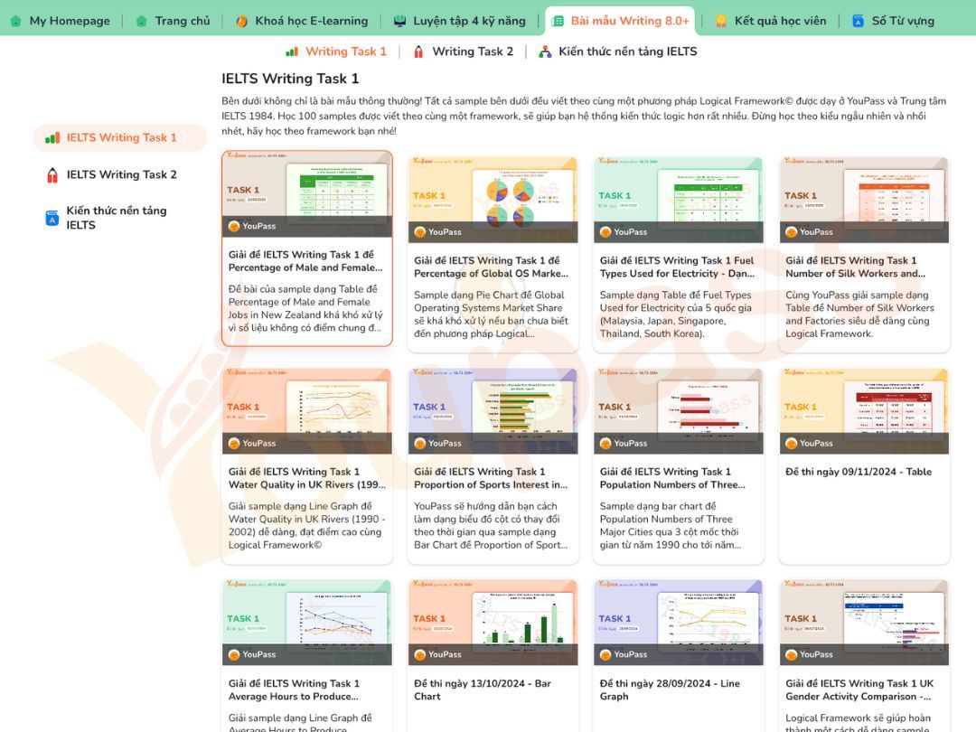Image resolution: width=976 pixels, height=732 pixels.
Task: Click YouPass avatar on Average Hours to Produce card
Action: pos(234,655)
